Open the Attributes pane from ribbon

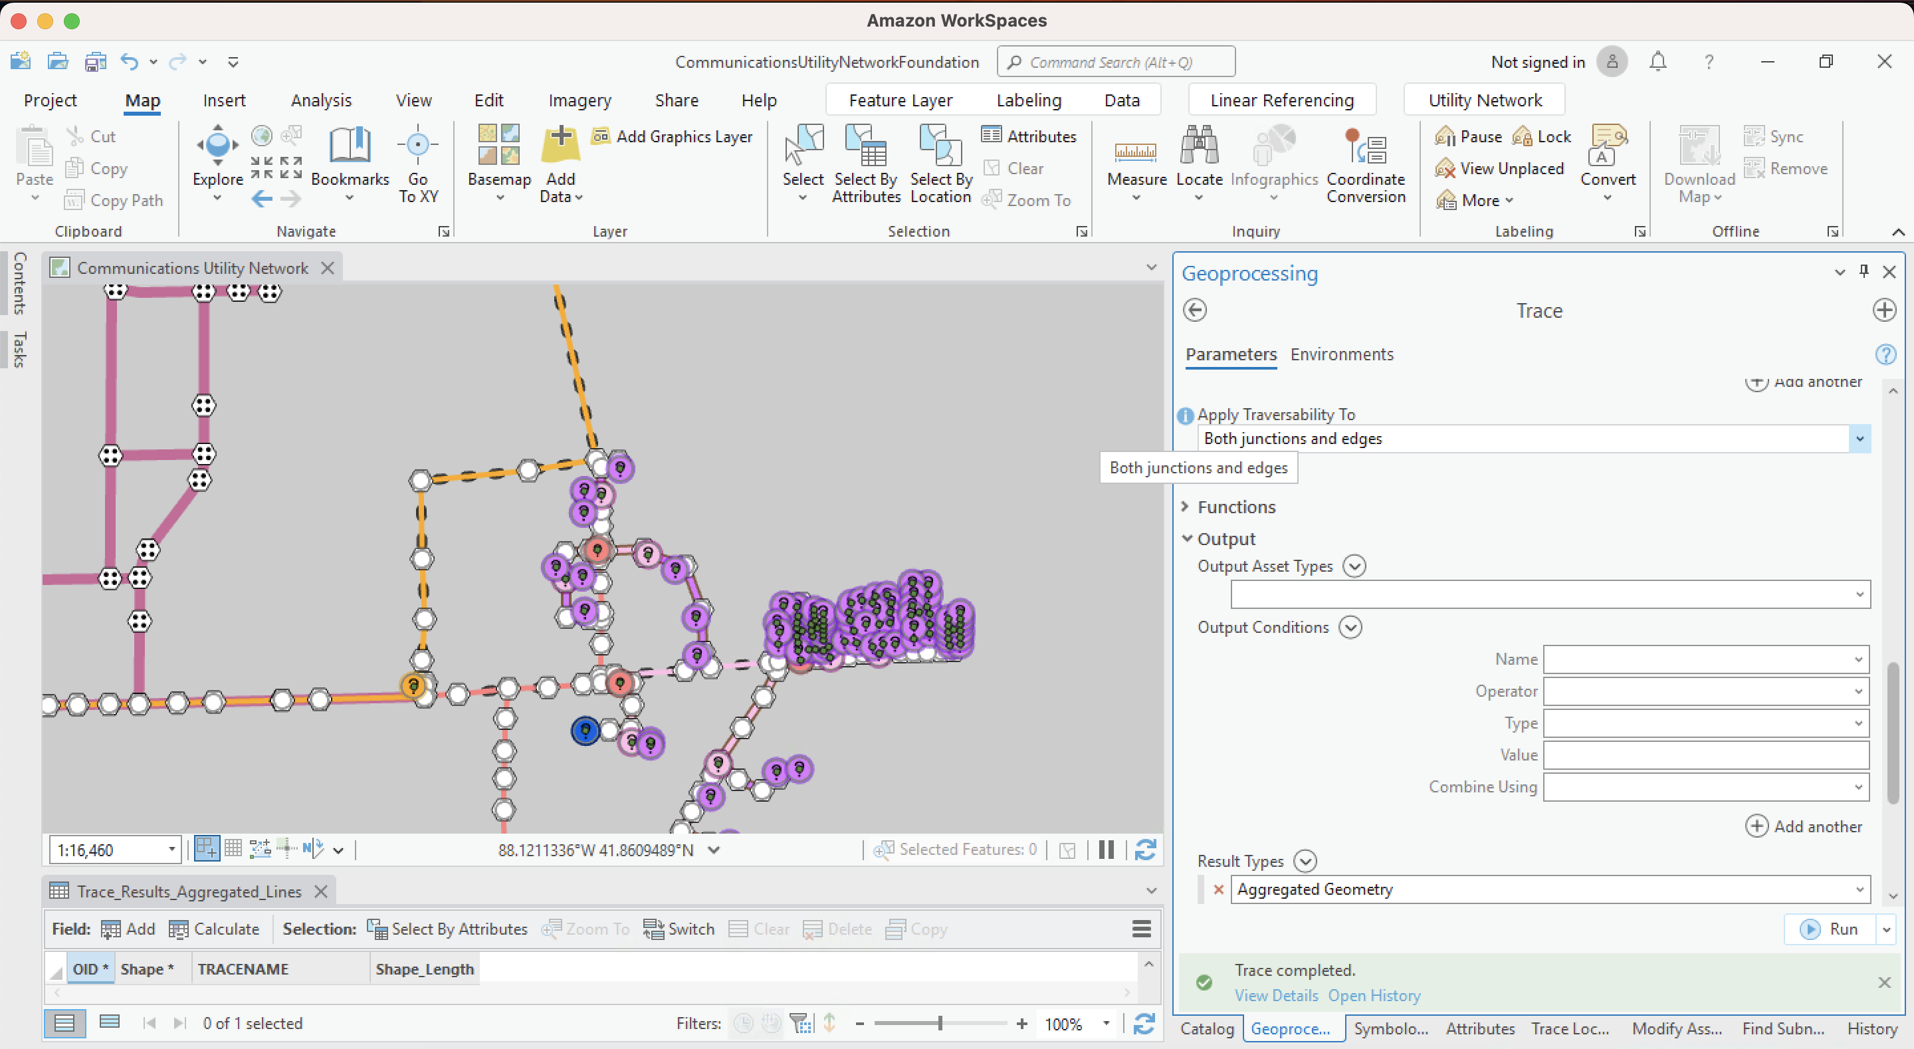(x=1028, y=136)
